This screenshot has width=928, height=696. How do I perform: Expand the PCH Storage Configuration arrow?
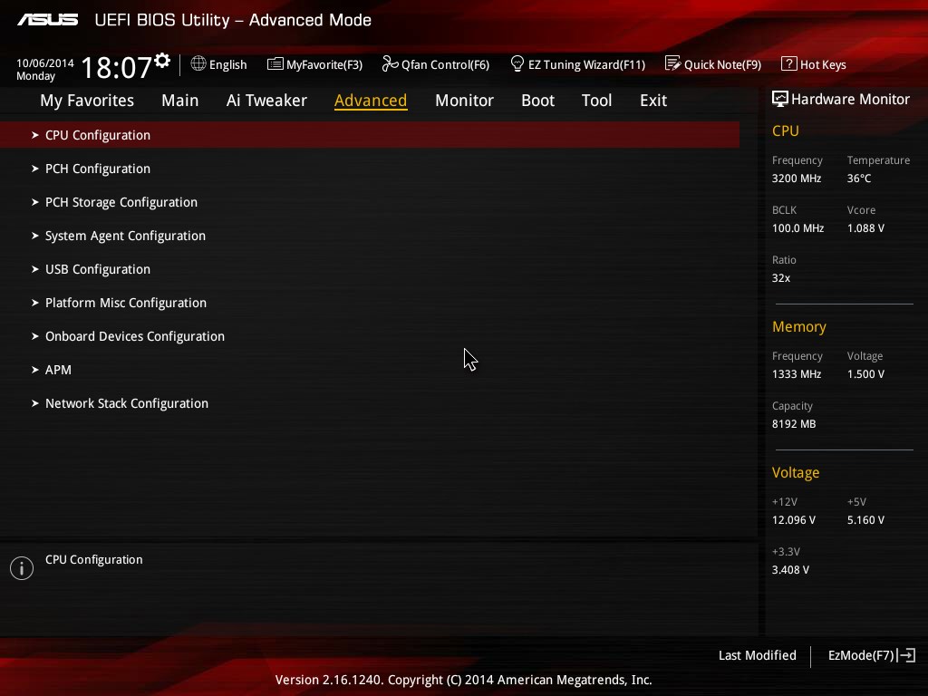coord(35,202)
